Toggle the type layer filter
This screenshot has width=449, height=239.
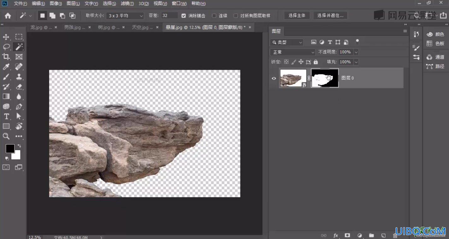coord(330,42)
